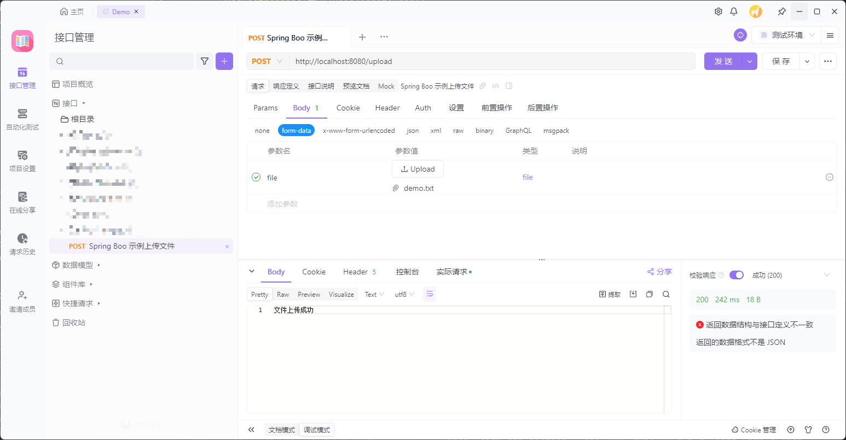This screenshot has height=440, width=846.
Task: Click the Apifox app logo icon
Action: click(x=22, y=41)
